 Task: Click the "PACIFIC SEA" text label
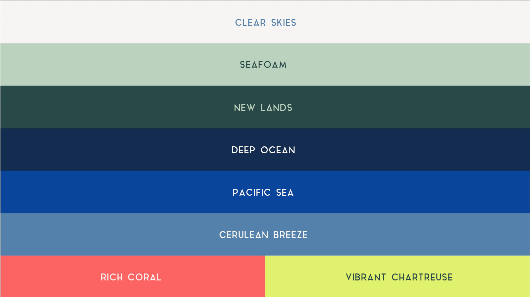(x=263, y=192)
